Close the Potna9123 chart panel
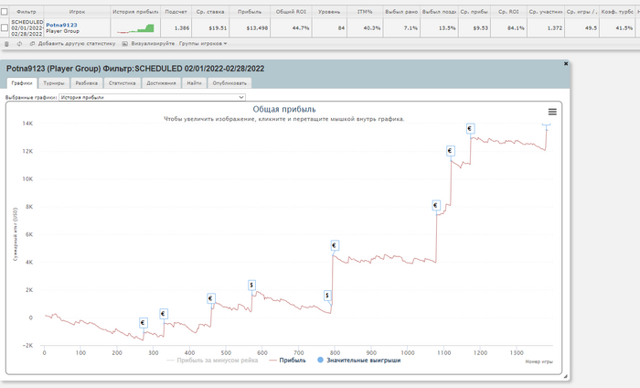The image size is (640, 388). (566, 64)
